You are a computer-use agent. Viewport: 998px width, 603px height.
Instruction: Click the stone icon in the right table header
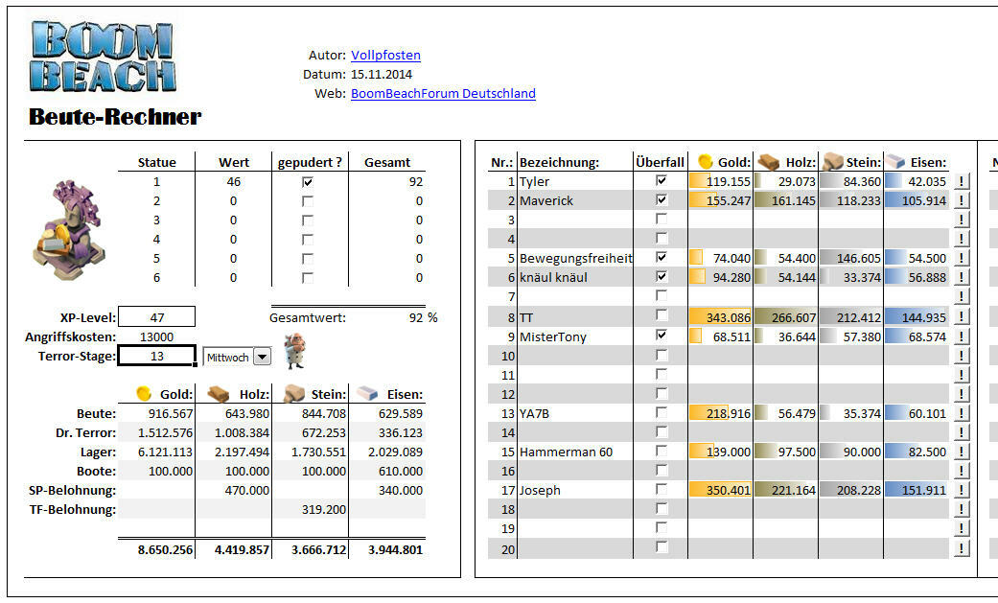click(832, 162)
